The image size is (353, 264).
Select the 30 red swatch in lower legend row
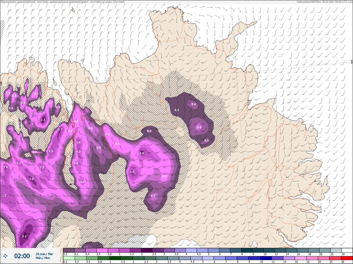point(347,258)
